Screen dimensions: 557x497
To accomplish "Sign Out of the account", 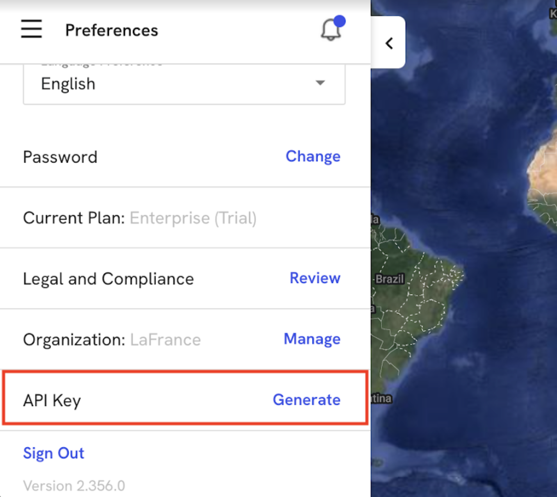I will click(54, 453).
